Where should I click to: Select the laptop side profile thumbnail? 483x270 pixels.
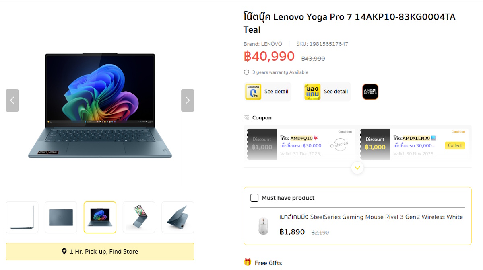[22, 217]
